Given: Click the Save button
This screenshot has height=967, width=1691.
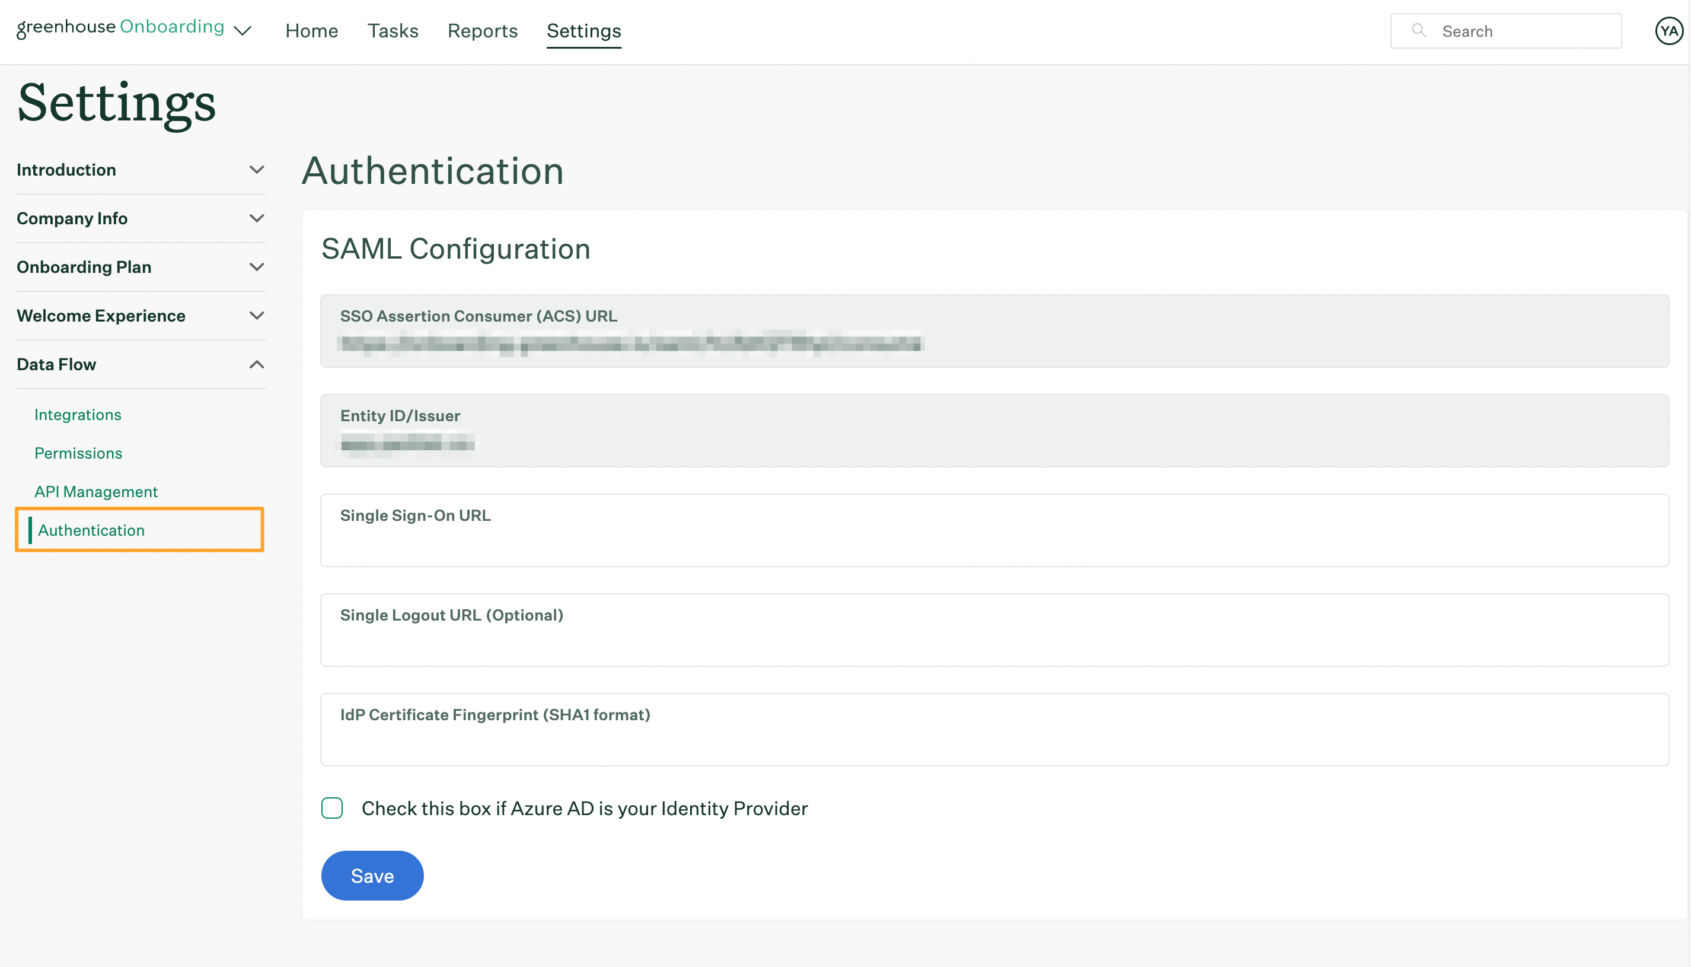Looking at the screenshot, I should (372, 875).
